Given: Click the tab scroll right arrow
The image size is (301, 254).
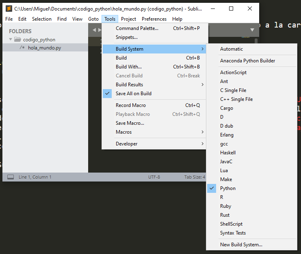Looking at the screenshot, I should pos(100,30).
